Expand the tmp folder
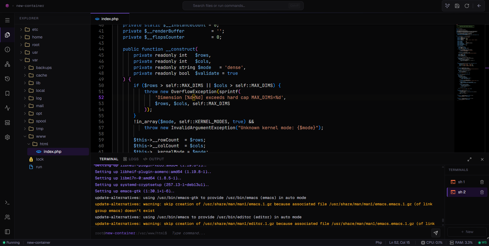Viewport: 489px width, 246px height. 25,129
